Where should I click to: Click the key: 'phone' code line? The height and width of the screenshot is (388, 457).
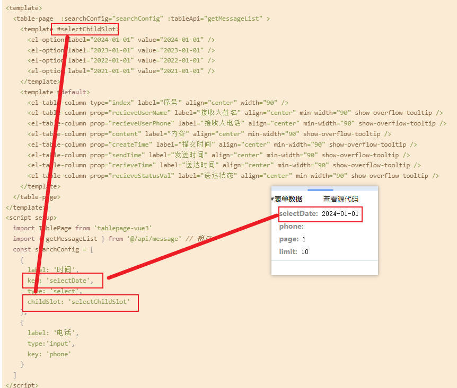(x=49, y=354)
